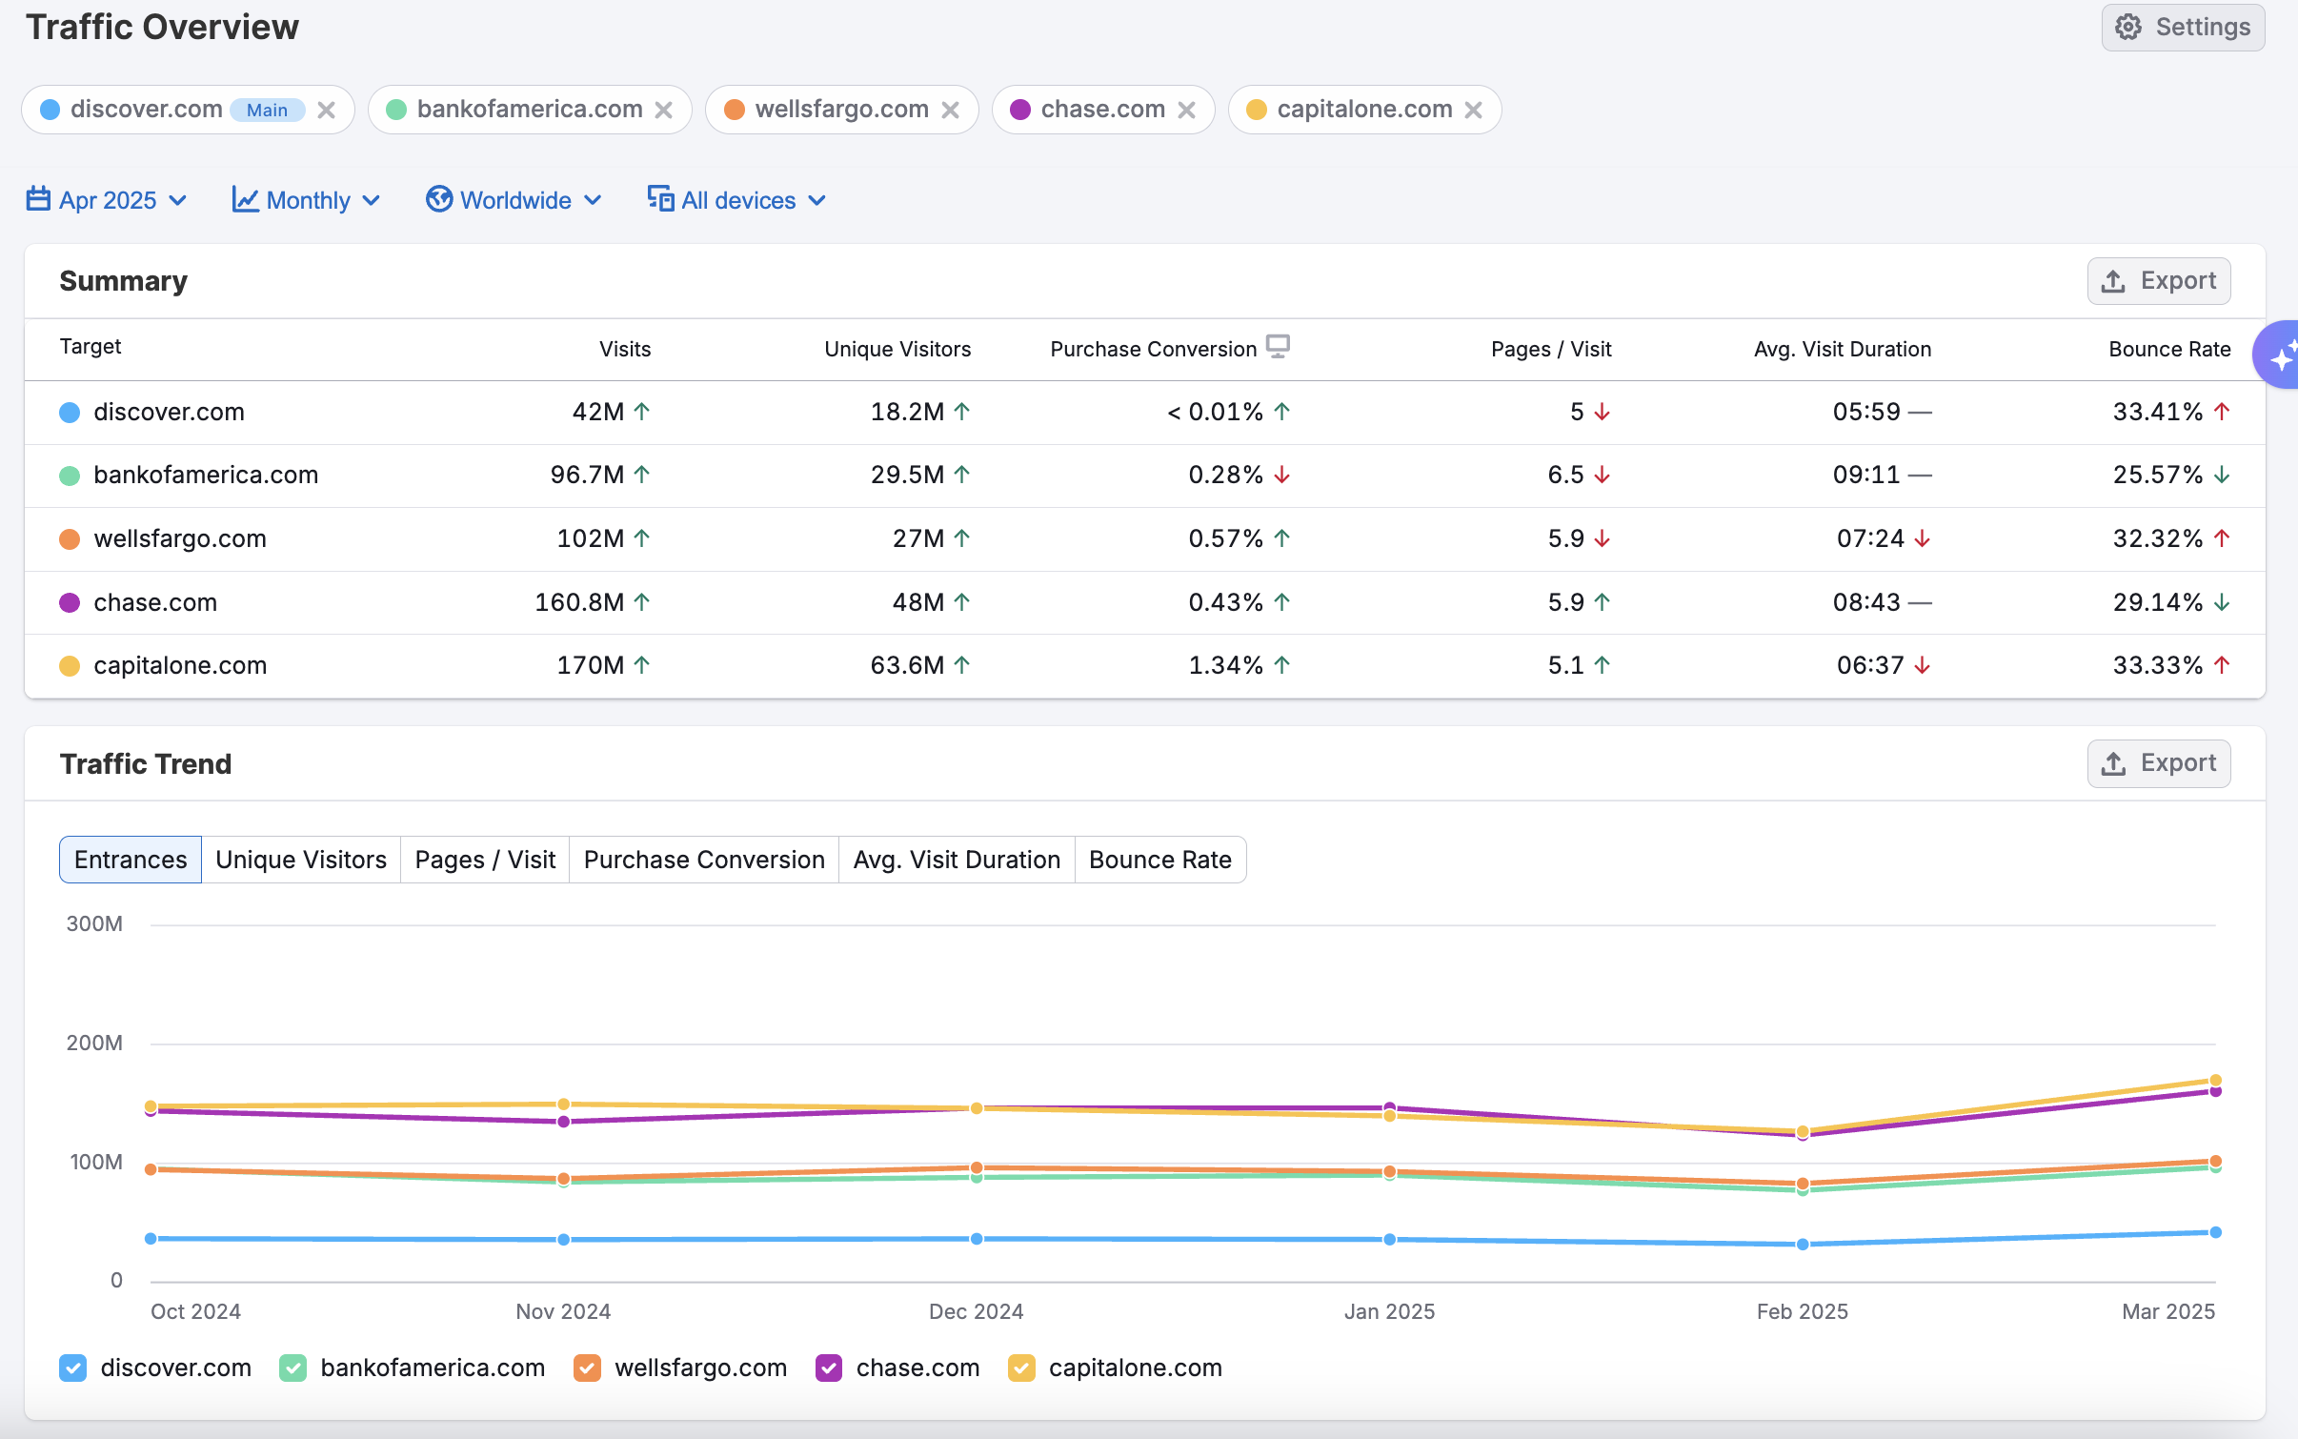Toggle wellsfargo.com legend checkbox
Screen dimensions: 2298x1439
tap(587, 1368)
